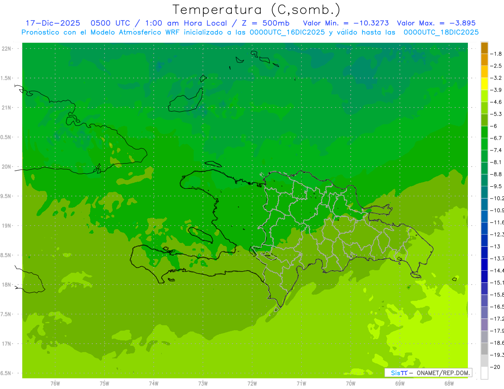Pick the white swatch below -20
504x389 pixels.
484,373
